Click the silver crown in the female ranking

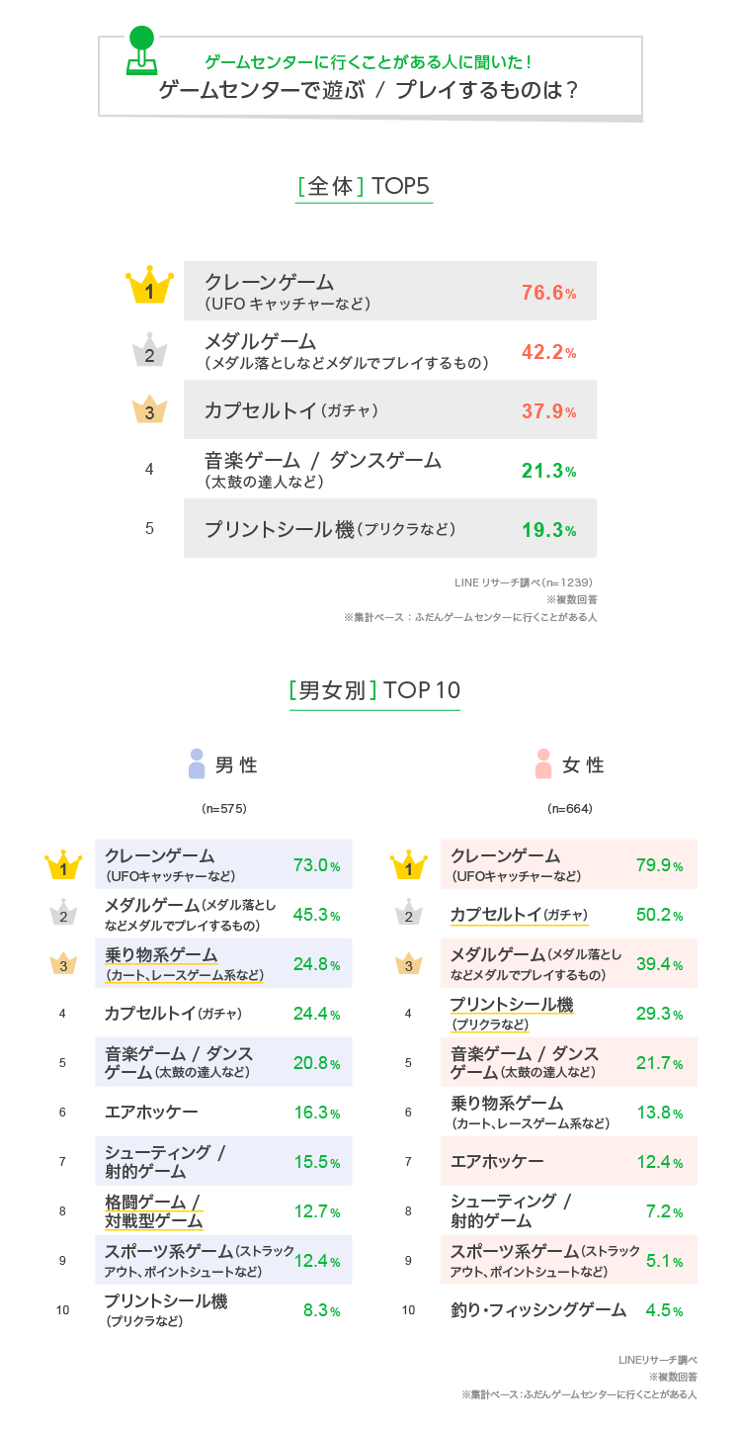click(409, 914)
